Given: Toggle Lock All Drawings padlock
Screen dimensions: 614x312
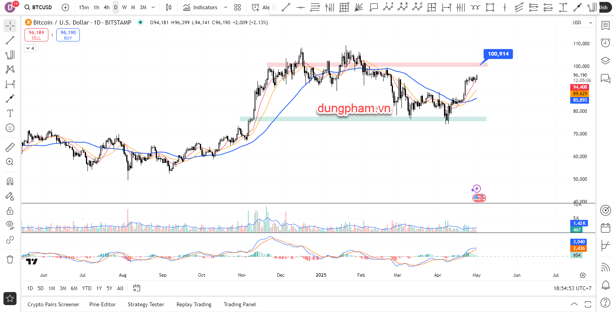Looking at the screenshot, I should (x=10, y=211).
